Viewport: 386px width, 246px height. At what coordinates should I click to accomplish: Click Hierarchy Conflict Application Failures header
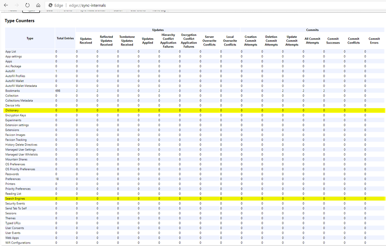click(x=168, y=41)
